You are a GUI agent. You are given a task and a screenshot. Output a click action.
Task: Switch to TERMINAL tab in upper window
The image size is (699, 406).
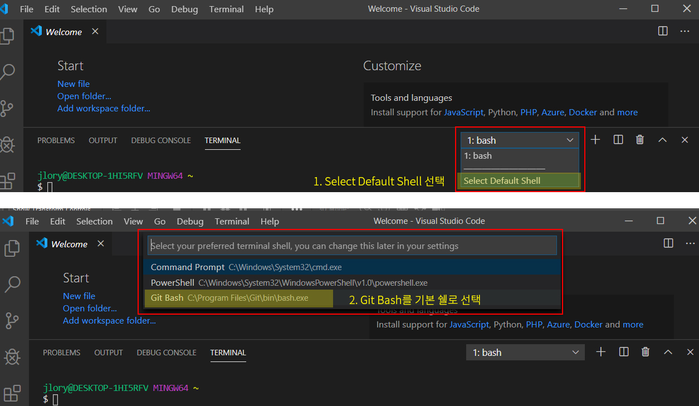(222, 140)
